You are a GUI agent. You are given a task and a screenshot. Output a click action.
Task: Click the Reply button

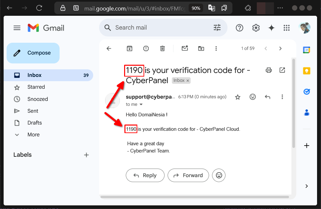[145, 175]
